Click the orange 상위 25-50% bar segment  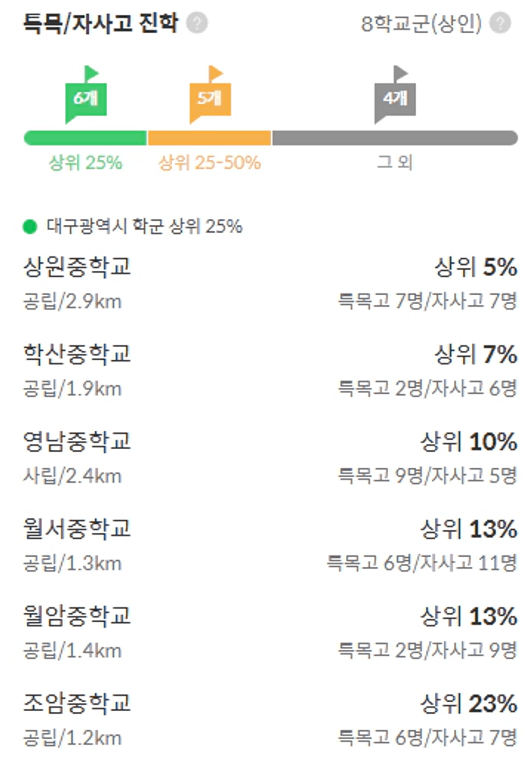coord(209,138)
